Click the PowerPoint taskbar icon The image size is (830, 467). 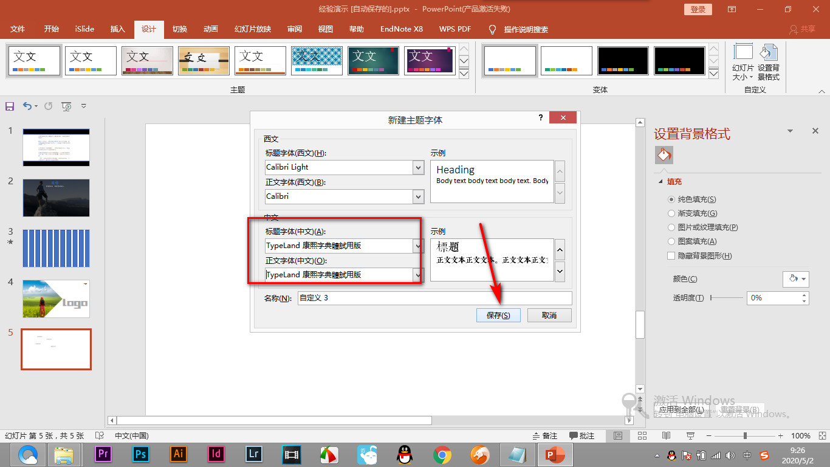coord(554,454)
